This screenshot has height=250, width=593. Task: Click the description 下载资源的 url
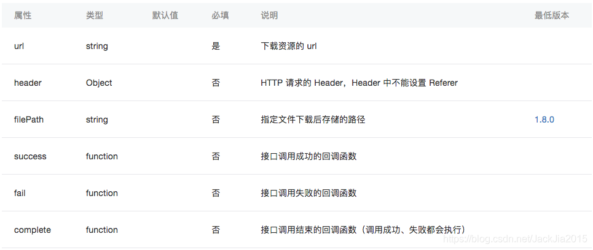[x=289, y=46]
